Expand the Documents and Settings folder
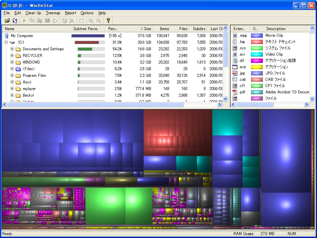317x238 pixels. 12,49
